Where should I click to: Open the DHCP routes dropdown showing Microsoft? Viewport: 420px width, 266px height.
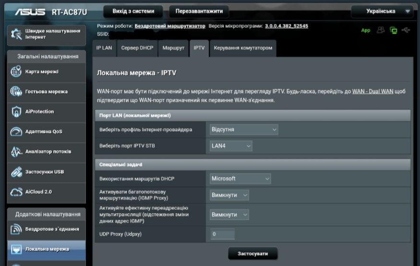pyautogui.click(x=240, y=179)
